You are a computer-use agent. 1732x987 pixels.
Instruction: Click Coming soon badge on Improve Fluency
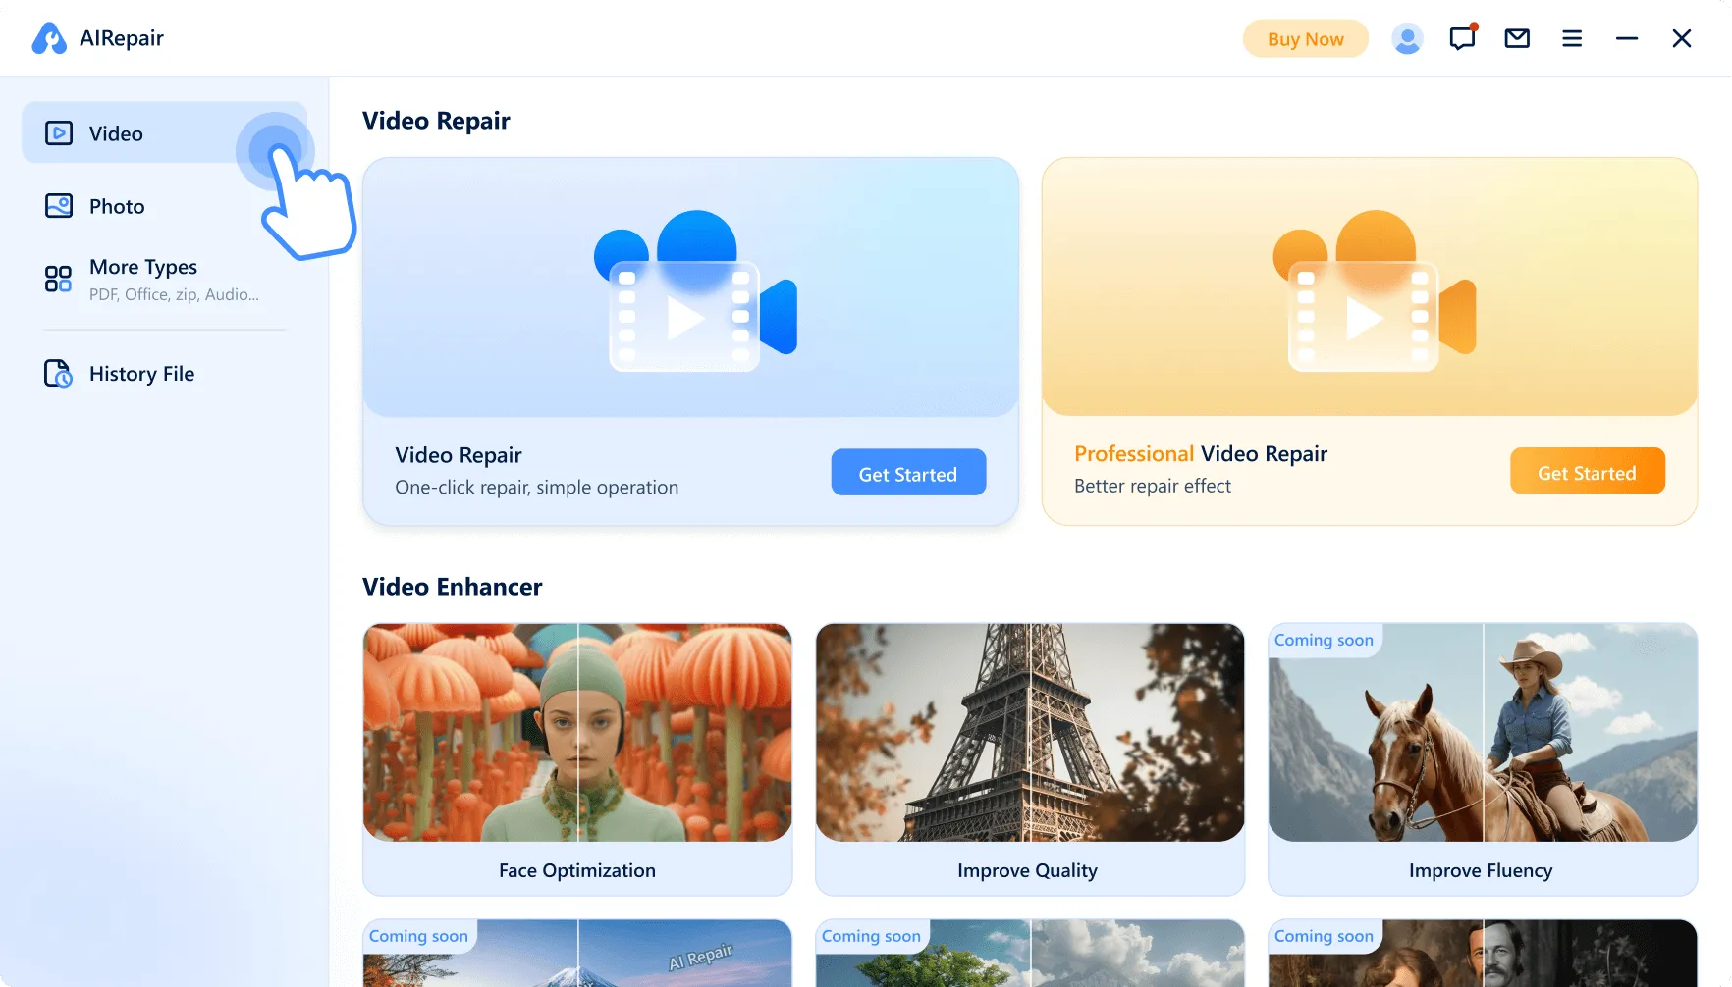coord(1324,641)
